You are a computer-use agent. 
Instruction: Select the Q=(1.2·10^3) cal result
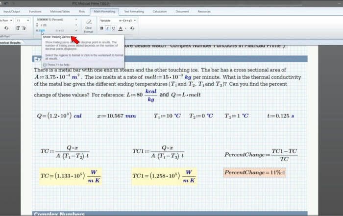tap(59, 116)
